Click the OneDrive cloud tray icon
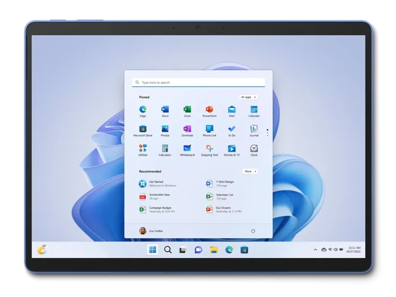This screenshot has width=396, height=297. (x=324, y=249)
